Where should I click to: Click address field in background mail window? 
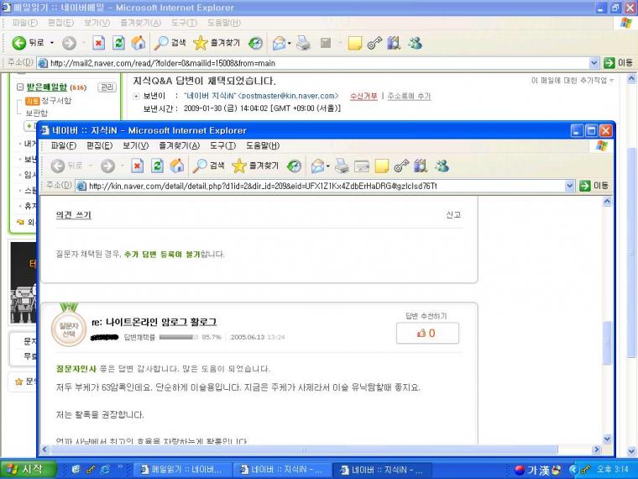click(x=317, y=63)
